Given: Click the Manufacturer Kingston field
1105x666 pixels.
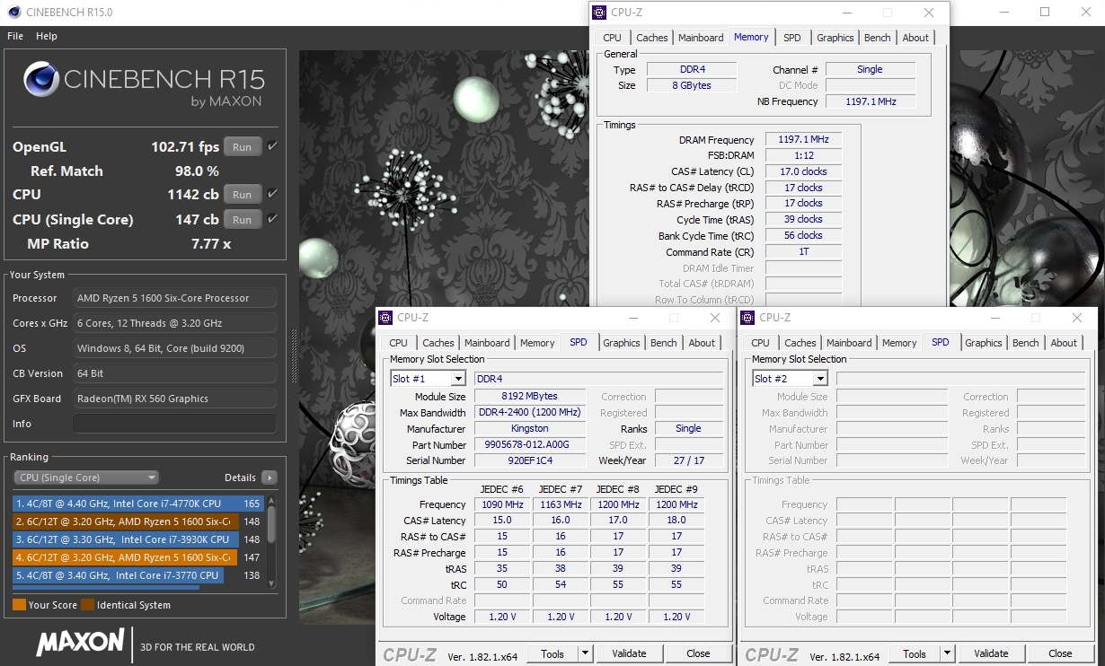Looking at the screenshot, I should [529, 429].
